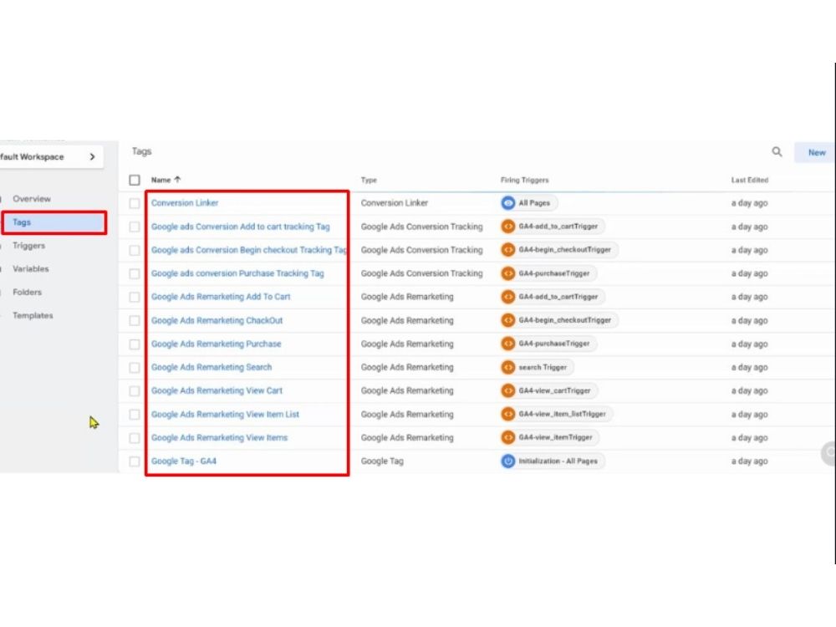Open Google ads conversion Purchase Tracking Tag
The width and height of the screenshot is (836, 627).
[237, 273]
